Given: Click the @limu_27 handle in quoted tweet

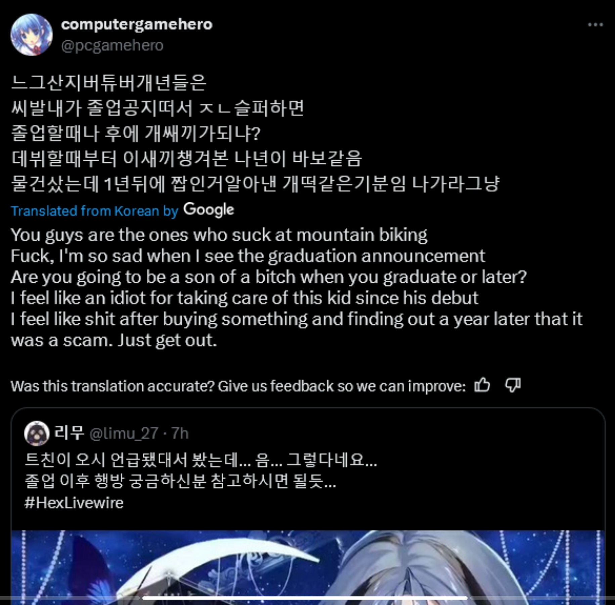Looking at the screenshot, I should coord(124,433).
